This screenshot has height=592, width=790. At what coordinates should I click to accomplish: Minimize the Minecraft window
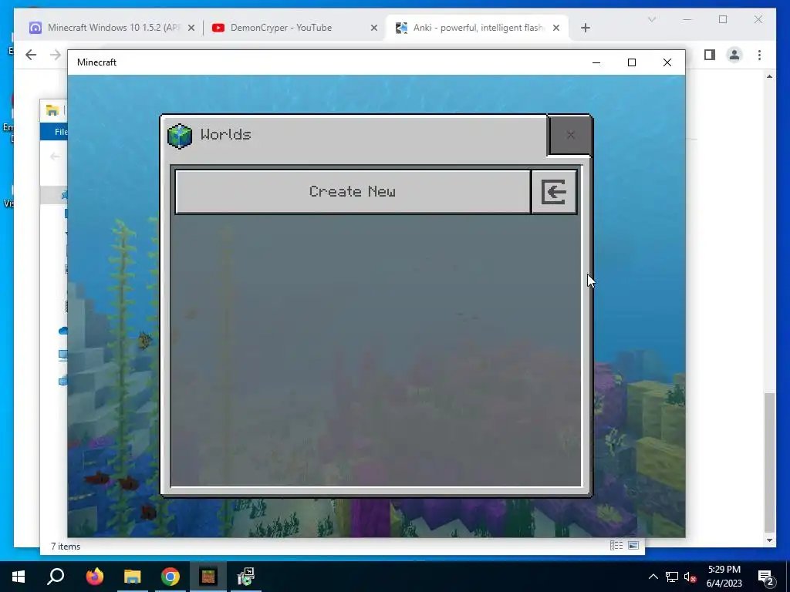(596, 62)
